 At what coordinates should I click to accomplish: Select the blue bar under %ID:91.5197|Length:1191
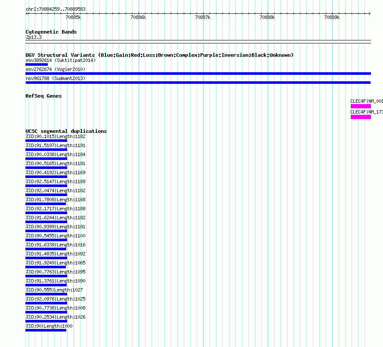click(x=46, y=150)
